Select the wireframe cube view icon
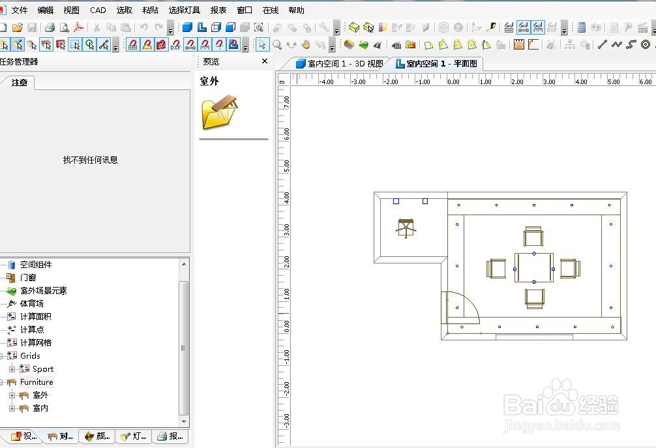656x448 pixels. pos(216,27)
